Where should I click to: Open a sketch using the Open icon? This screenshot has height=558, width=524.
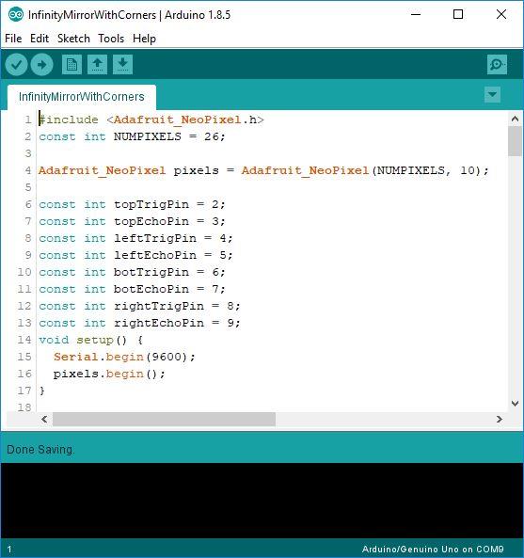tap(98, 64)
